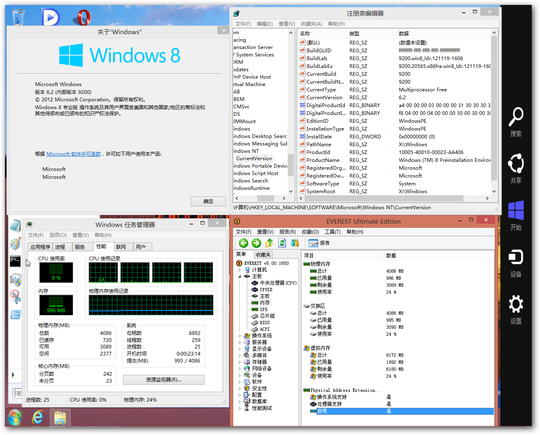Viewport: 540px width, 435px height.
Task: Click the Registry tree horizontal scrollbar
Action: click(x=260, y=199)
